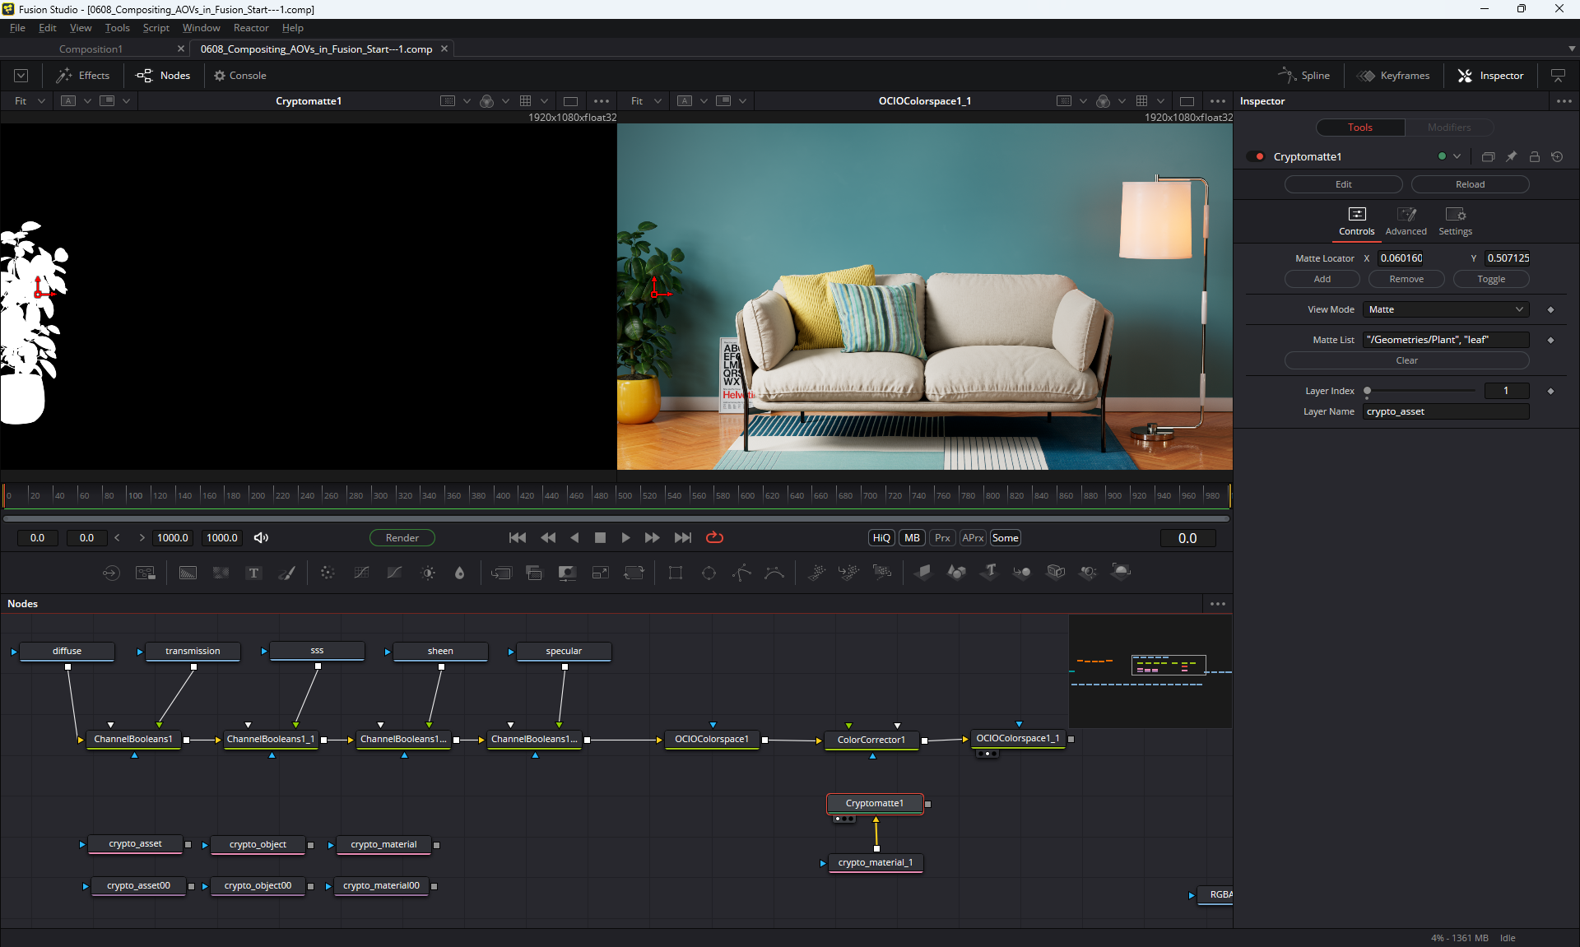Toggle MB motion blur button
1580x947 pixels.
(912, 537)
